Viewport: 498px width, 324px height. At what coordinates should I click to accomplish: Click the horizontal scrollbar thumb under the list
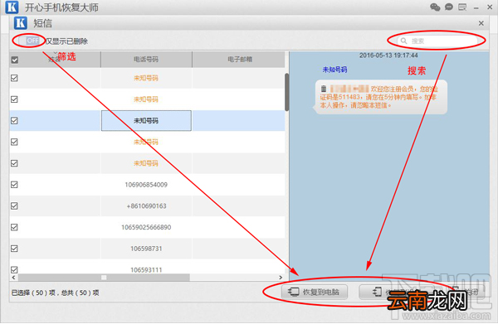[104, 278]
